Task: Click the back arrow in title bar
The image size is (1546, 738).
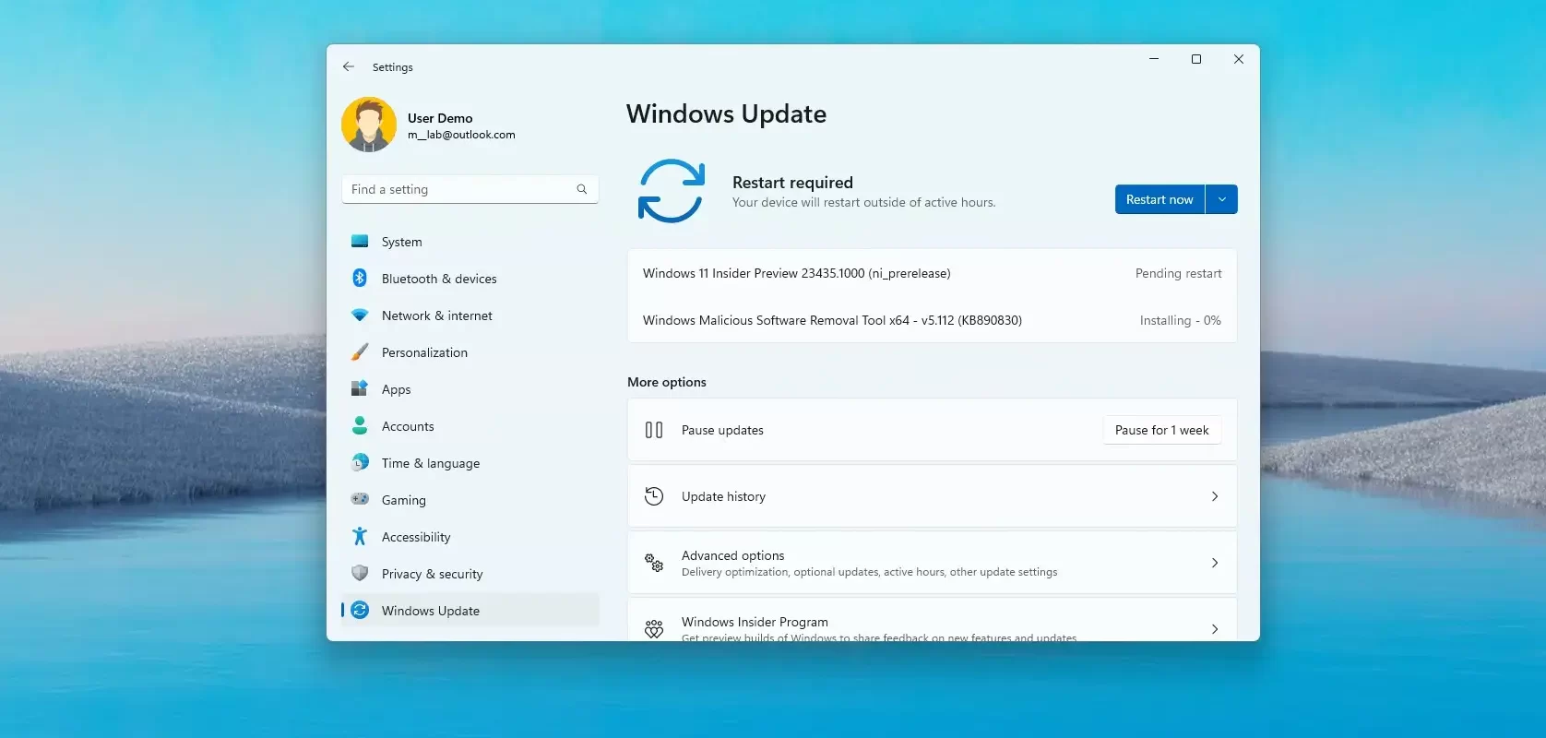Action: pyautogui.click(x=348, y=66)
